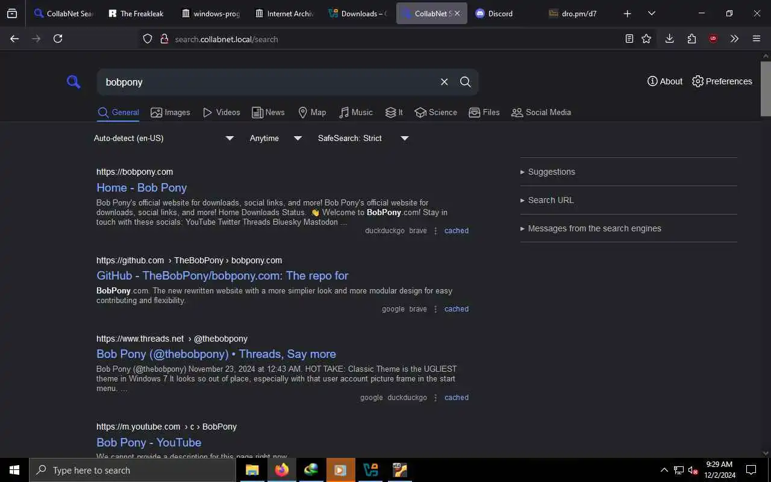Switch to the Science category
The width and height of the screenshot is (771, 482).
click(435, 113)
